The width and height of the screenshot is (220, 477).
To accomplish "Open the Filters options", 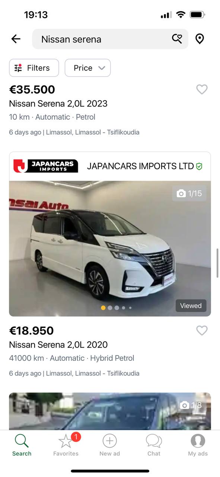I will 34,68.
